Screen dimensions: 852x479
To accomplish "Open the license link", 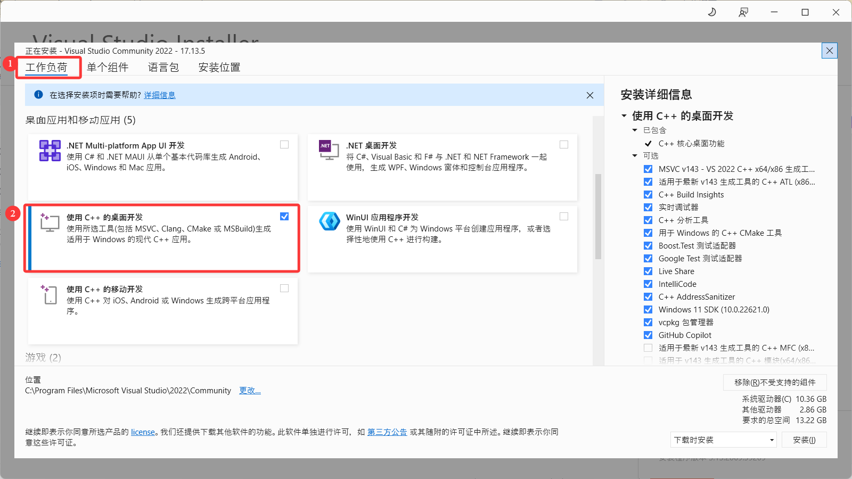I will 143,432.
